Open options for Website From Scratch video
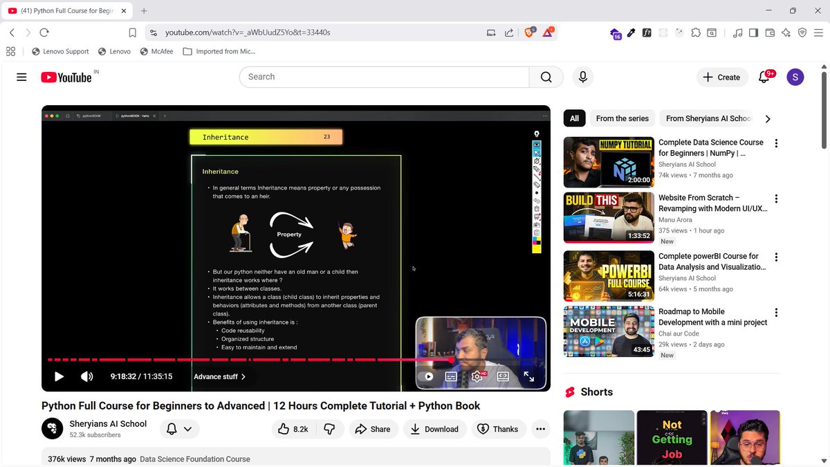Screen dimensions: 830x467 point(776,199)
